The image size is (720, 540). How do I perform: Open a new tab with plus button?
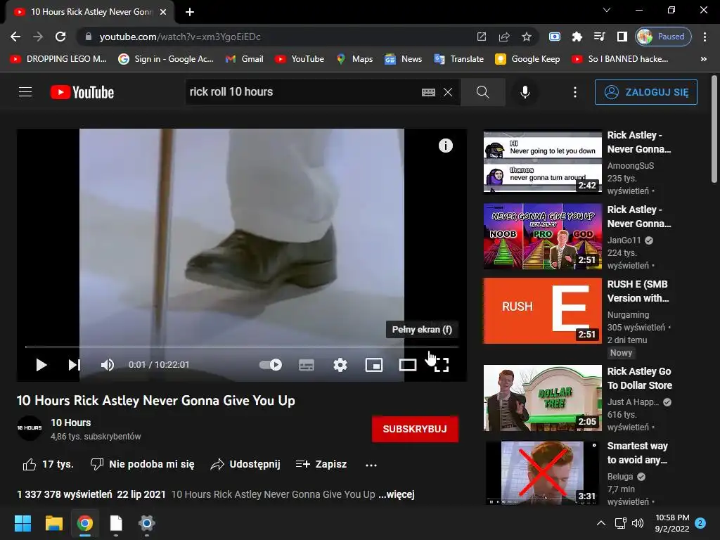click(190, 12)
